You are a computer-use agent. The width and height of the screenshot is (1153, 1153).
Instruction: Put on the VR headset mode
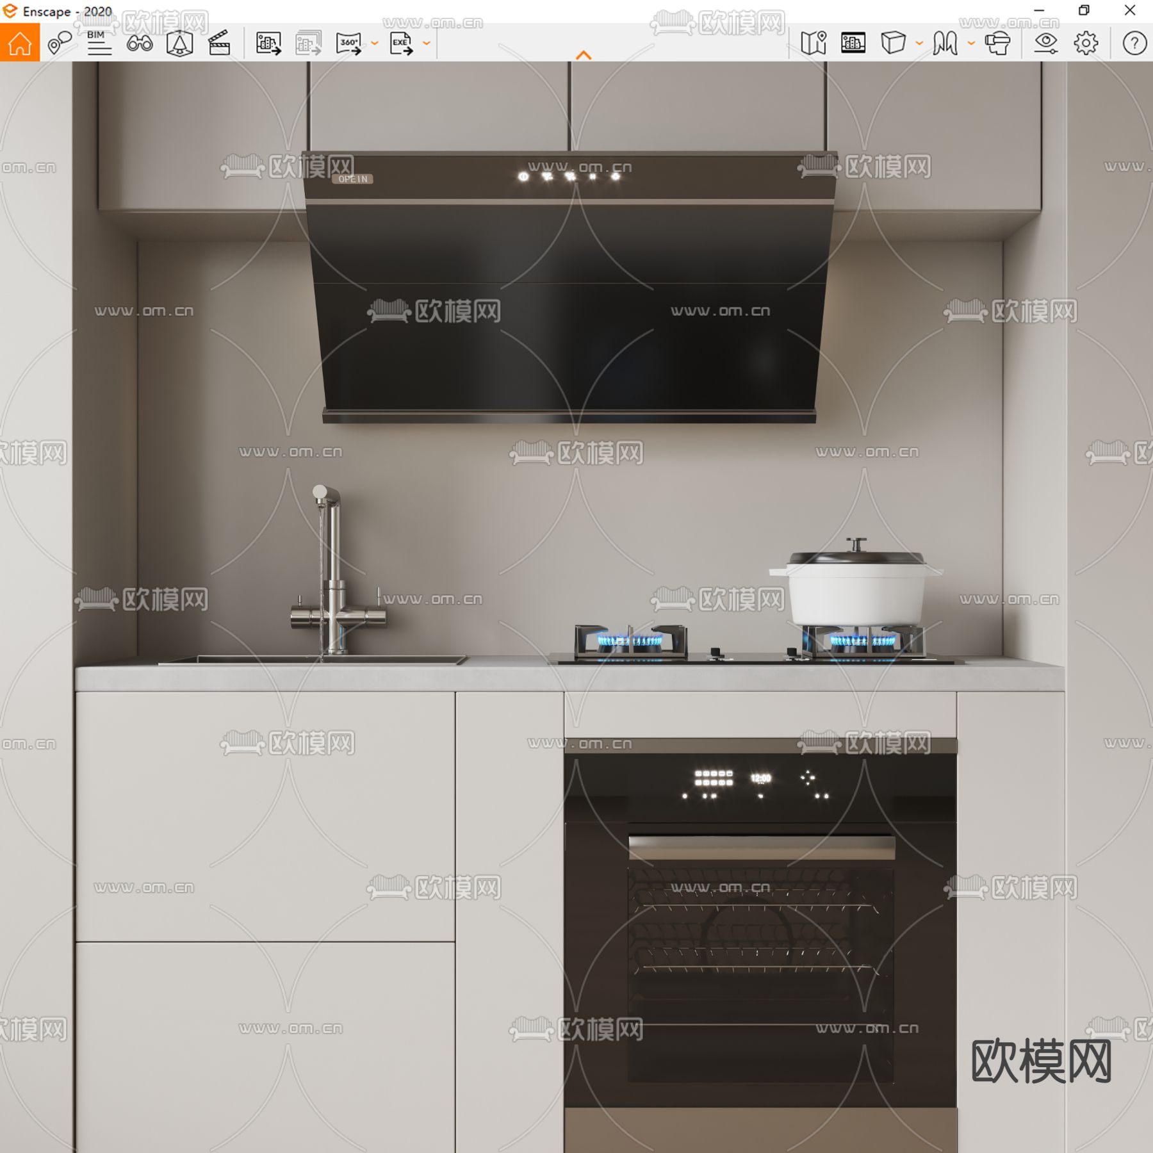(998, 44)
